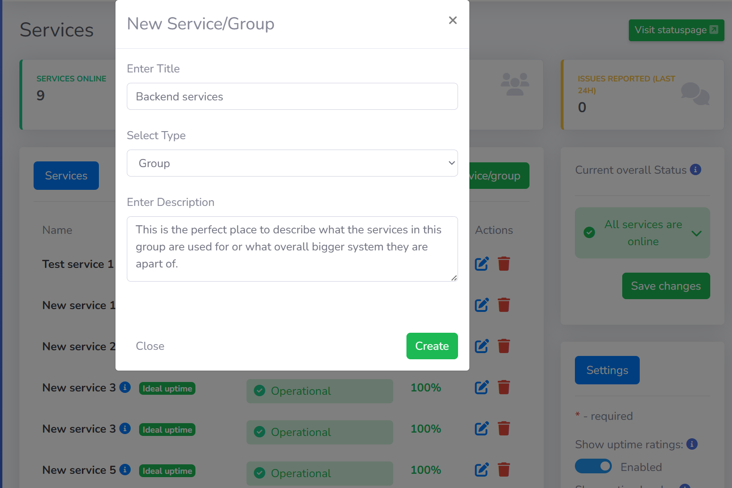Click green checkmark in All services are online
The width and height of the screenshot is (732, 488).
point(589,232)
